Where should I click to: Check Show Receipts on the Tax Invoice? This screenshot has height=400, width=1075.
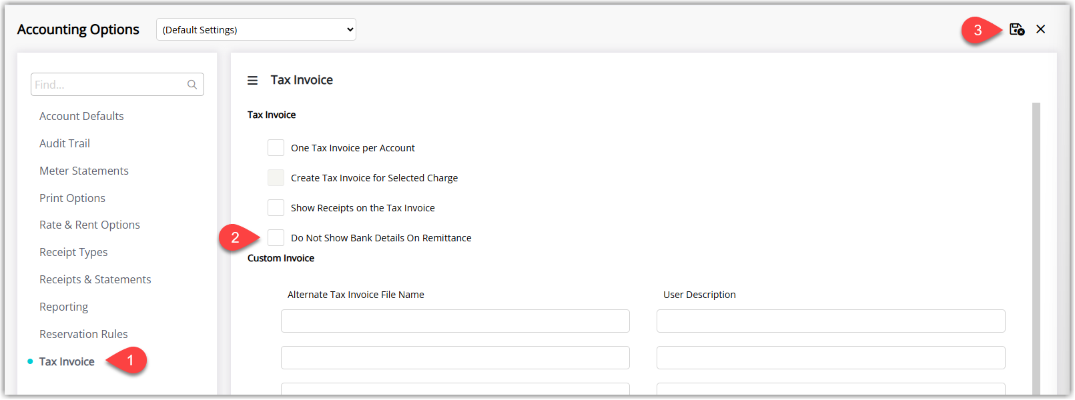click(276, 208)
